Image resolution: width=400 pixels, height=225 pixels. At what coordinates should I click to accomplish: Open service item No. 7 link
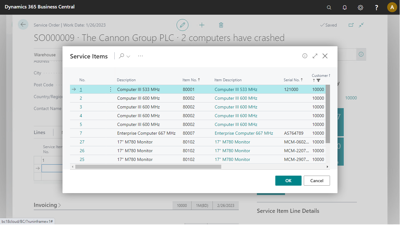pos(81,133)
